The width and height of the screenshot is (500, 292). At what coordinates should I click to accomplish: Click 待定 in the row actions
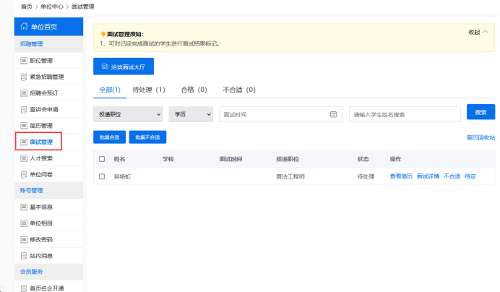pos(470,176)
